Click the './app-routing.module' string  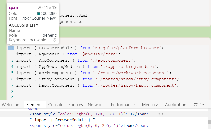(x=128, y=67)
